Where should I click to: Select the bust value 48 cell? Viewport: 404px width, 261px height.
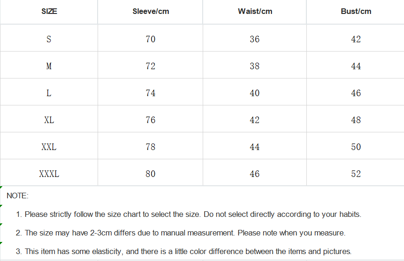click(x=356, y=119)
